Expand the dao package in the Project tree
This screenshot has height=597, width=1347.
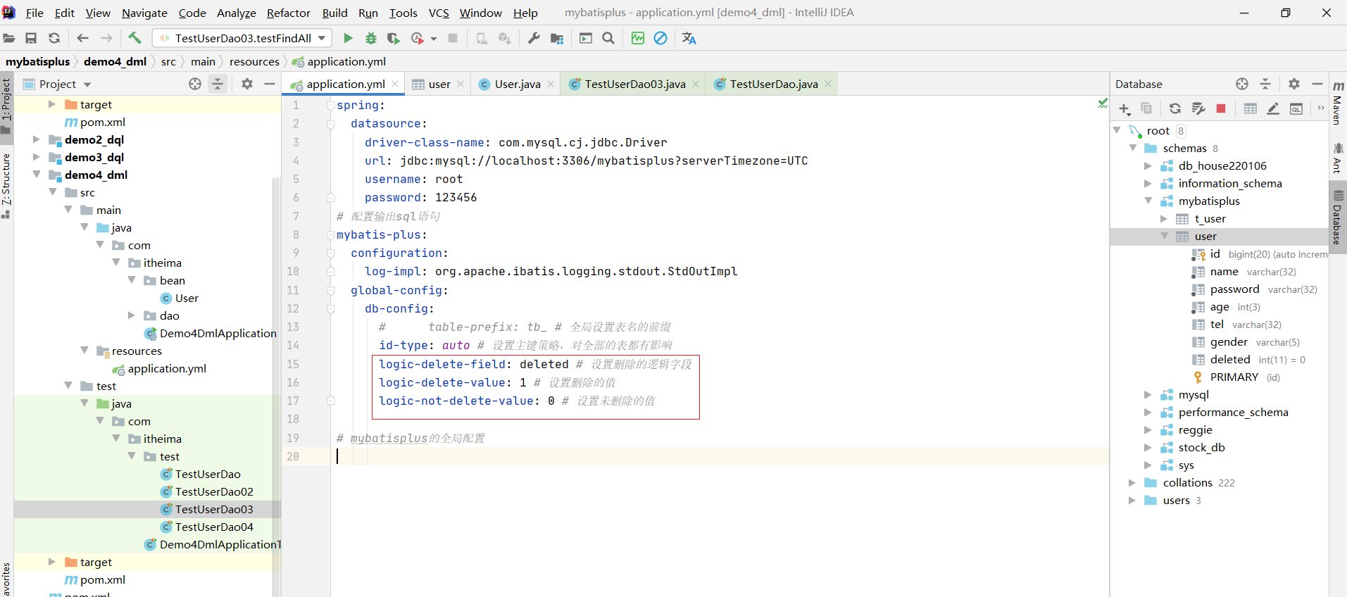(x=132, y=315)
